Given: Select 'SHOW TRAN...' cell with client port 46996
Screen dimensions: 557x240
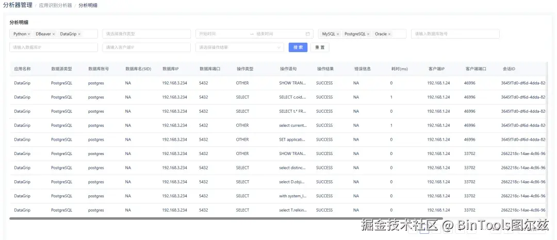Looking at the screenshot, I should (x=292, y=83).
